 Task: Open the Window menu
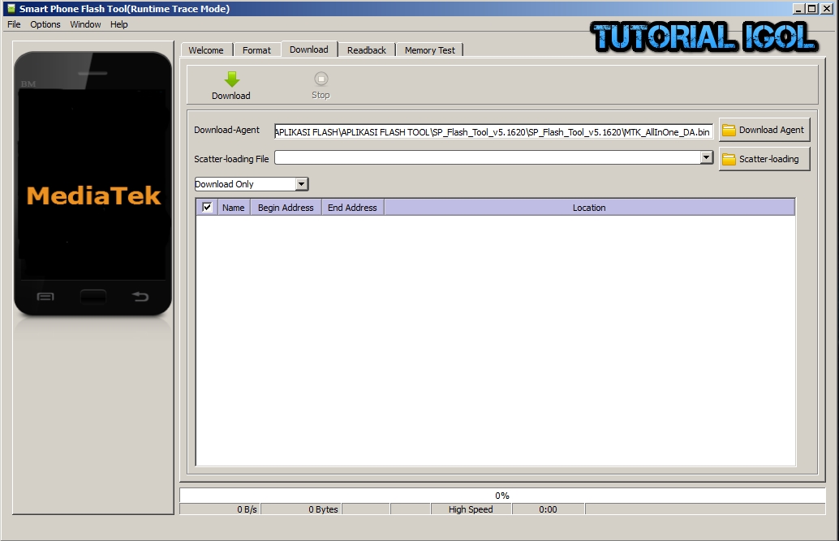[85, 24]
